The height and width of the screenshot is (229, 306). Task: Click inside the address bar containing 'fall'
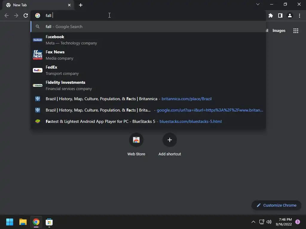pos(148,16)
